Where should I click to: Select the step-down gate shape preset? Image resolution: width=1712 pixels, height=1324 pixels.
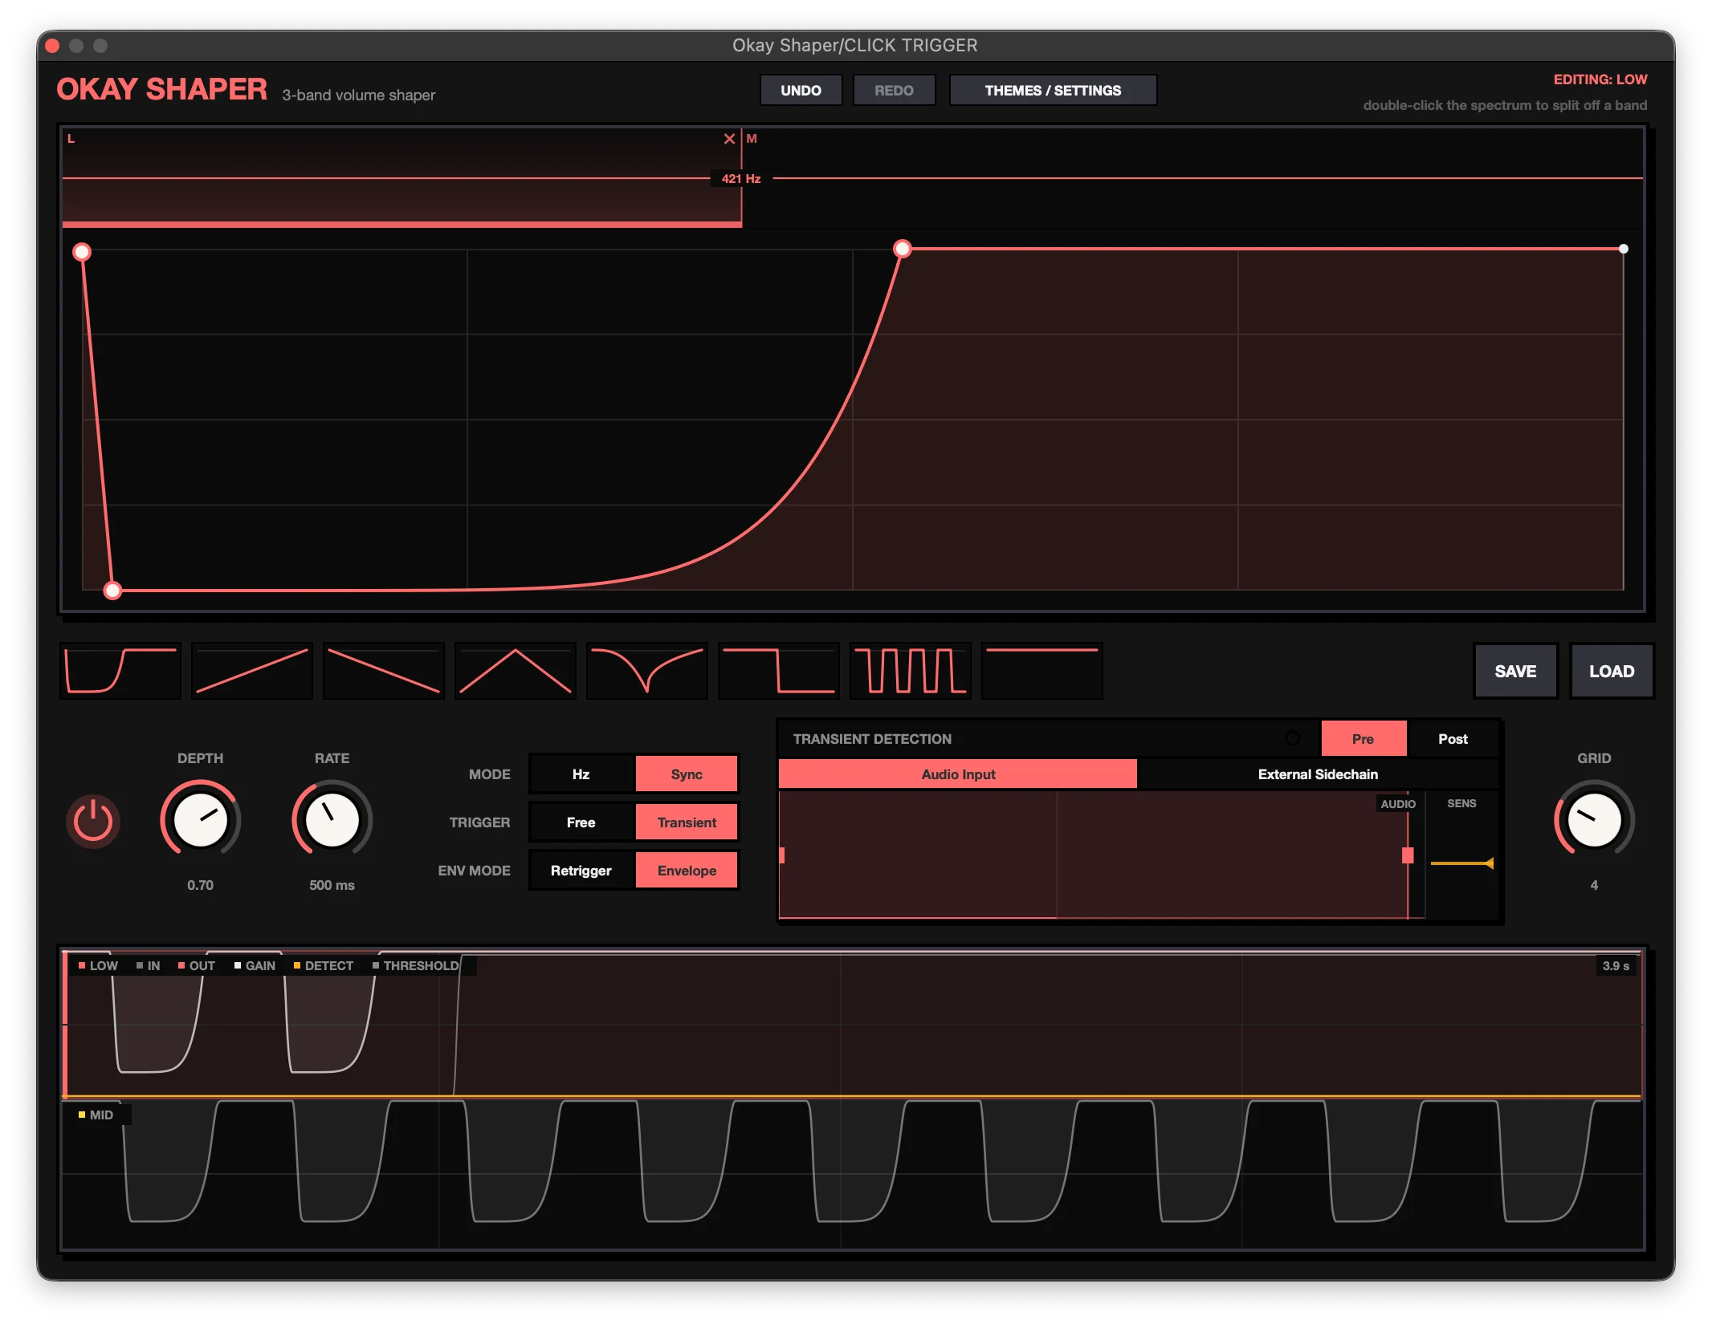[779, 671]
